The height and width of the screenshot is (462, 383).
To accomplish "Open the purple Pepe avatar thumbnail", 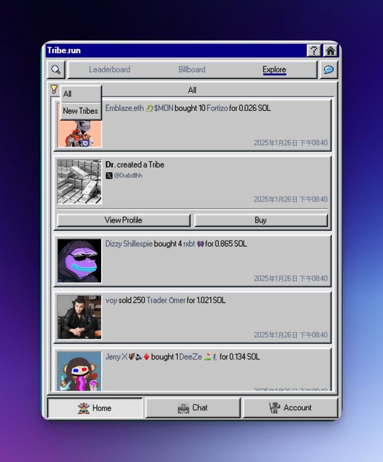I will pyautogui.click(x=79, y=261).
